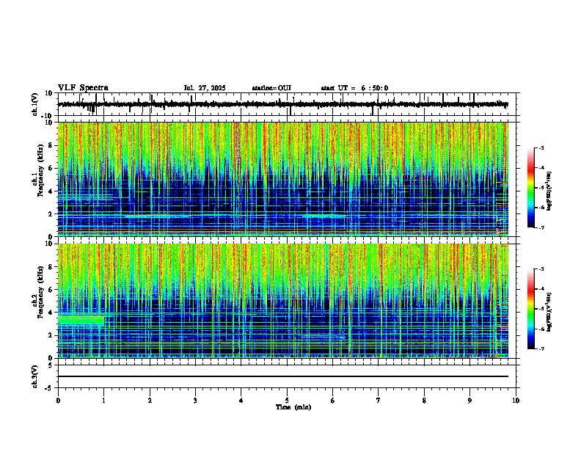Click the ch.2 colorbar log(PSD) label

(x=549, y=313)
